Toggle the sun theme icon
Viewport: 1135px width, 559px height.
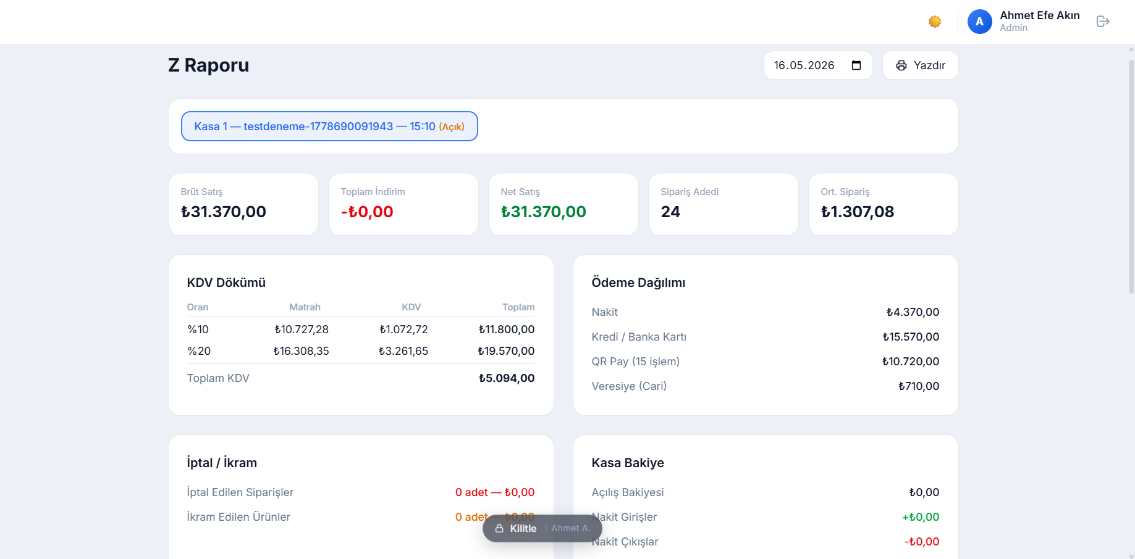pyautogui.click(x=935, y=22)
